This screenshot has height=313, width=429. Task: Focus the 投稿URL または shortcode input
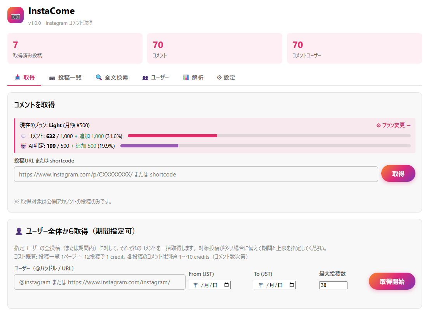click(x=196, y=174)
